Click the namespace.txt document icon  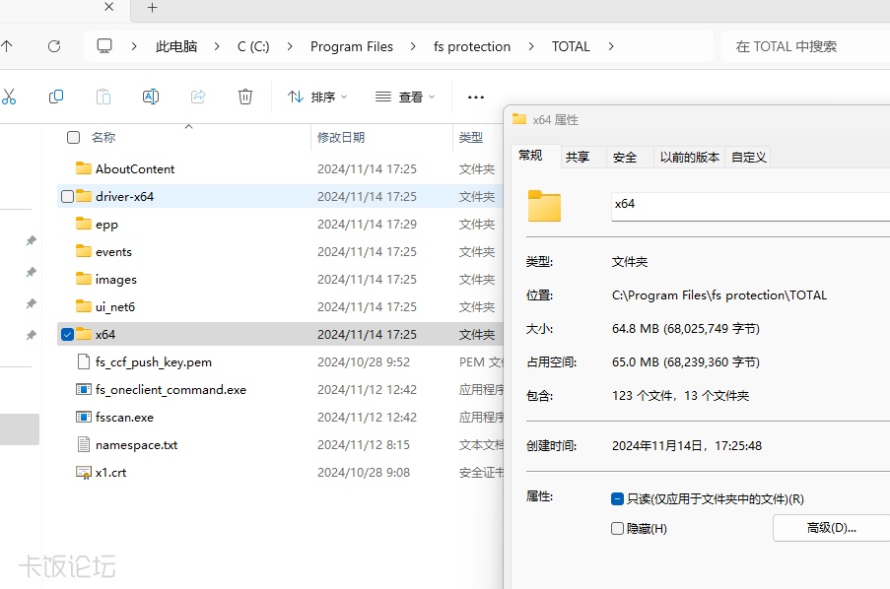coord(84,444)
